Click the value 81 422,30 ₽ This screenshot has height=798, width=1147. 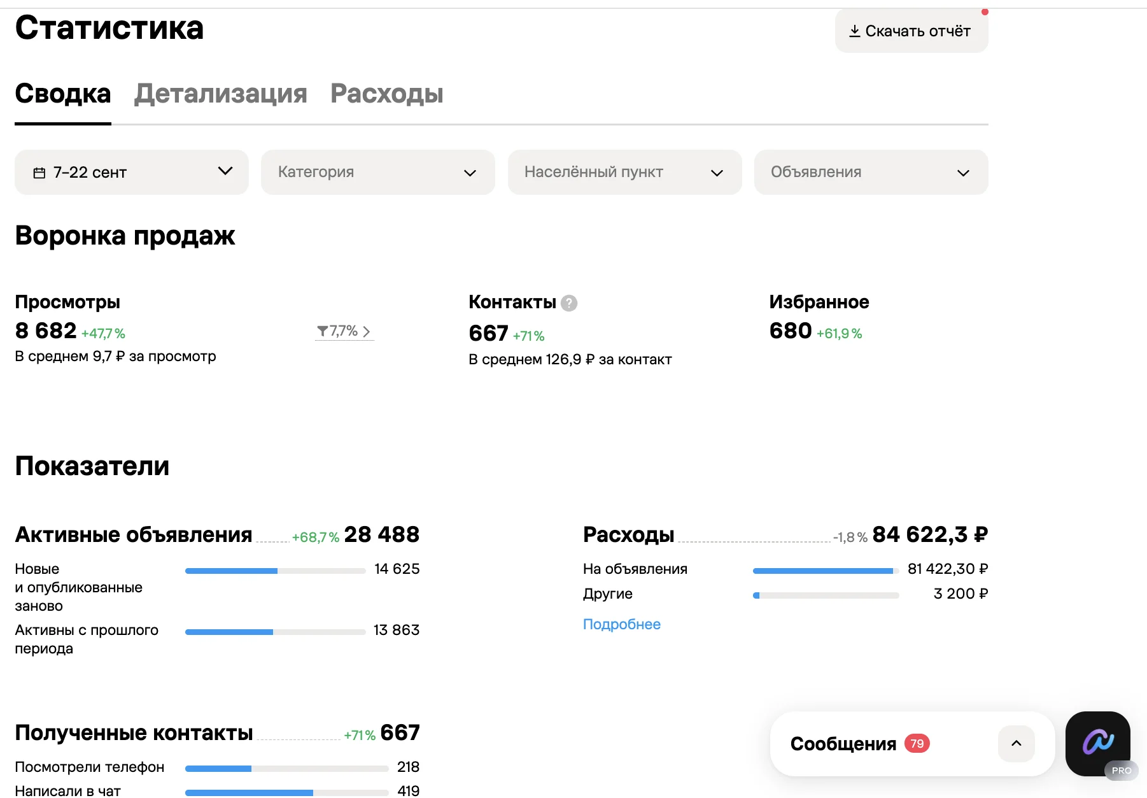[948, 569]
